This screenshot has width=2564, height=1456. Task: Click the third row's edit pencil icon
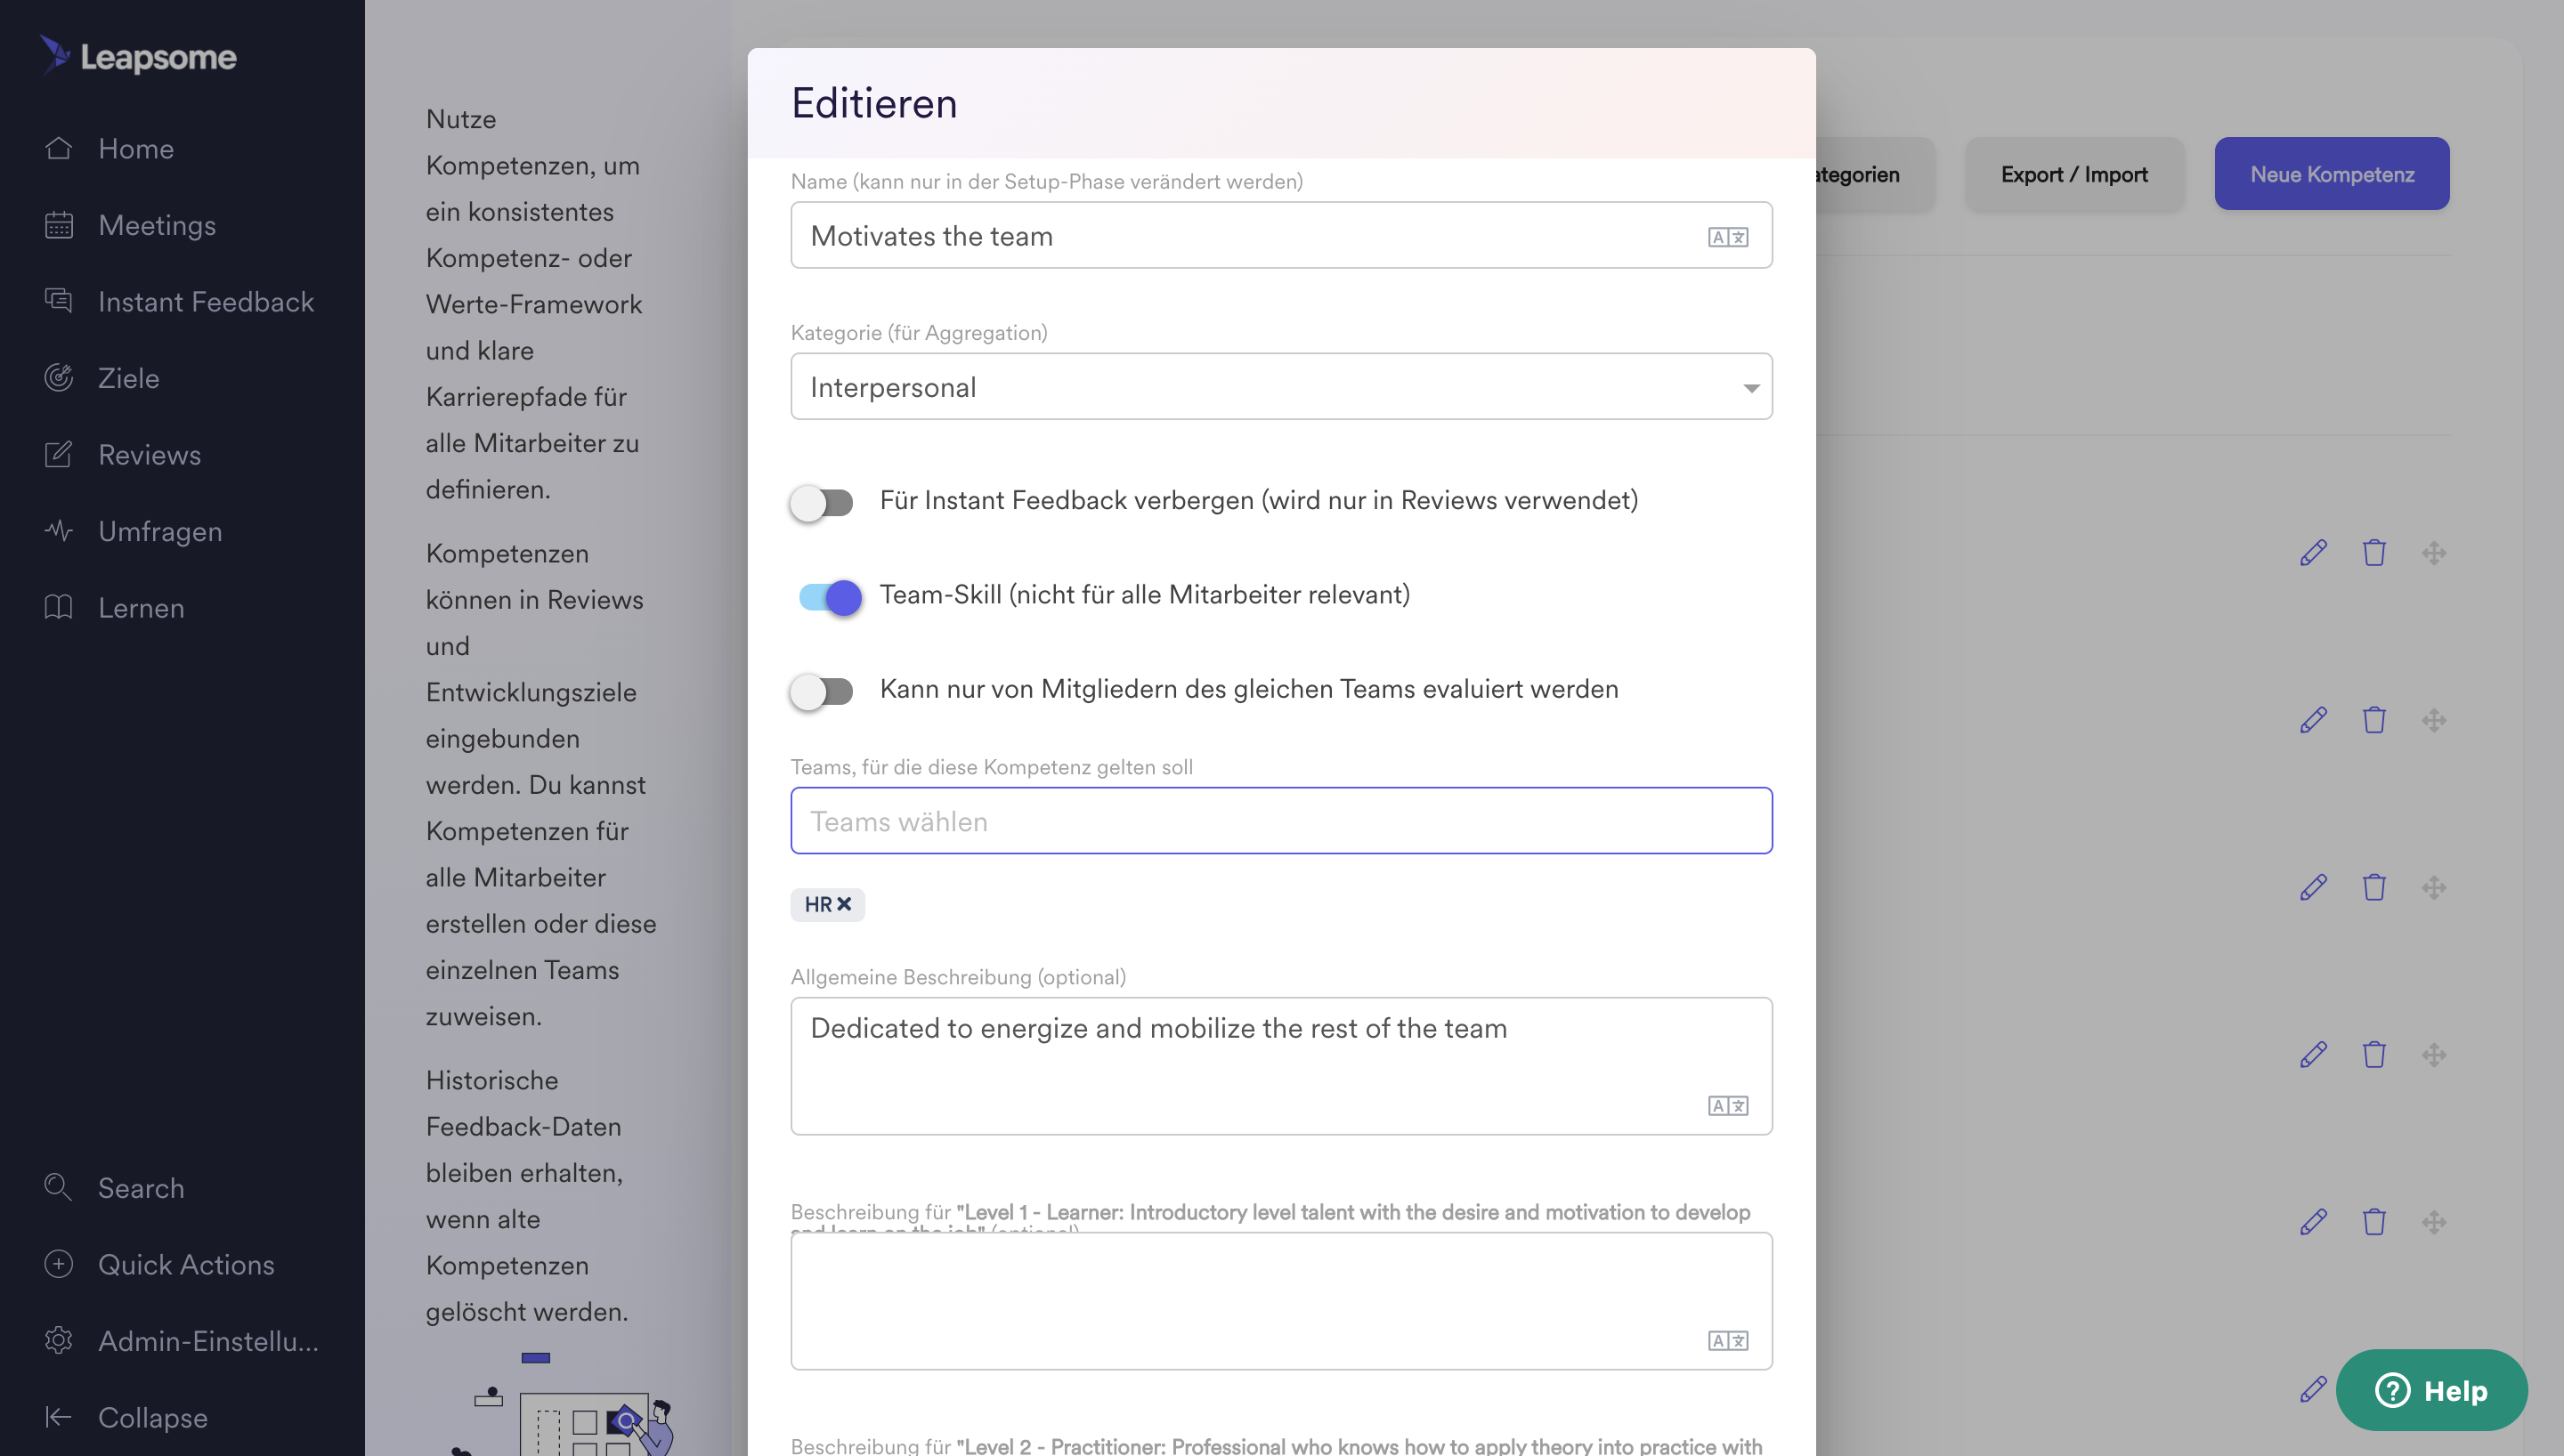point(2313,886)
